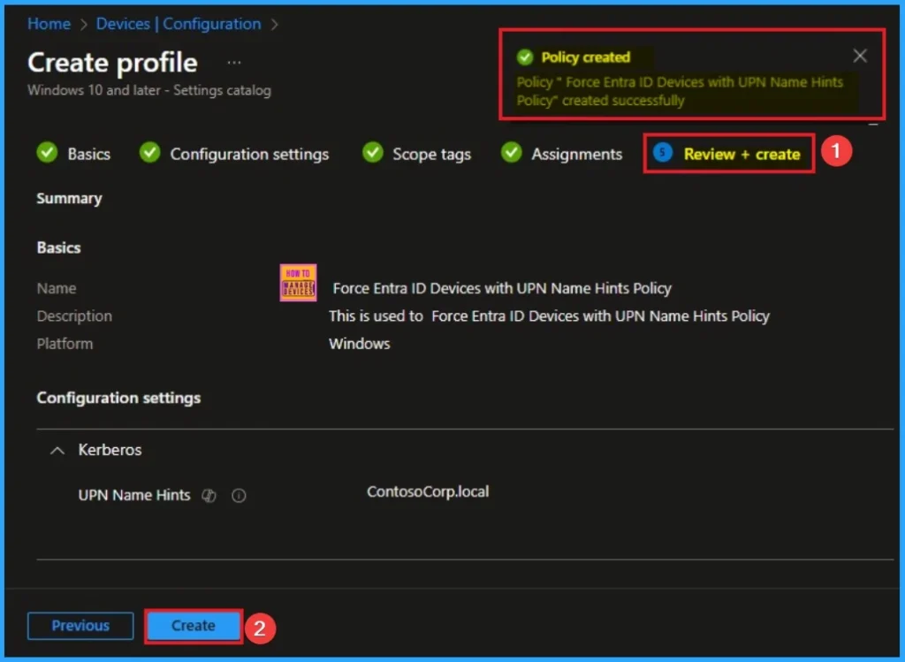Click the green checkmark beside Basics
Image resolution: width=905 pixels, height=662 pixels.
(x=47, y=154)
